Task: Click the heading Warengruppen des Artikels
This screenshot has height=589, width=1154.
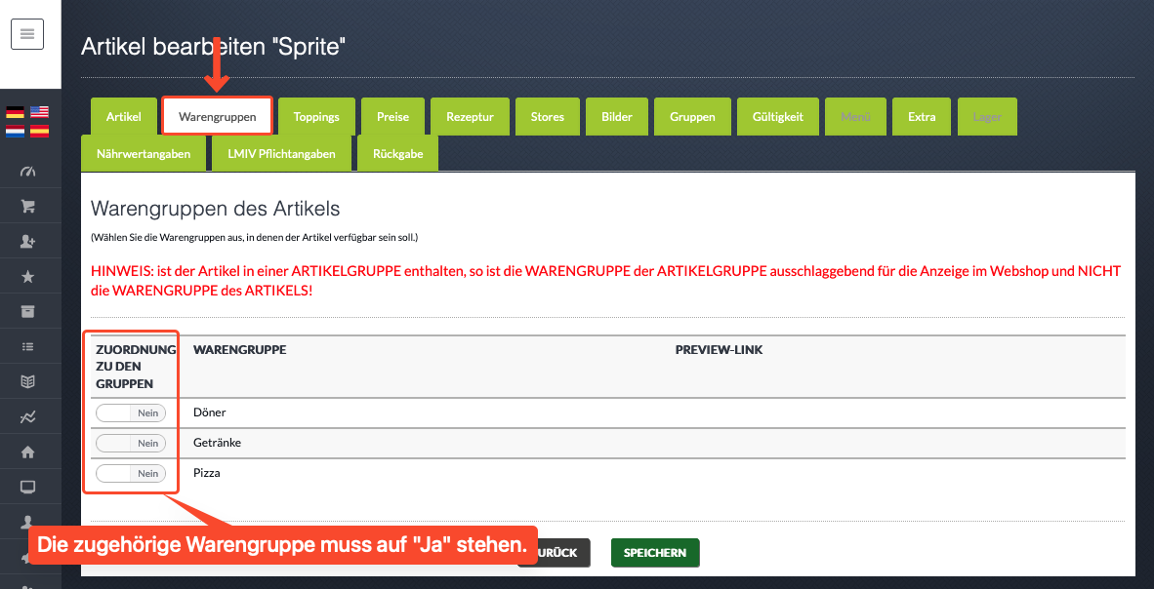Action: tap(215, 208)
